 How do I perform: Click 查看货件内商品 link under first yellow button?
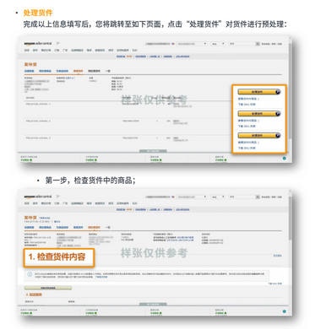(x=247, y=99)
